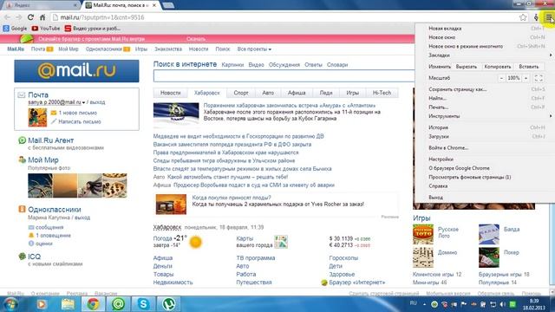Reload the page with refresh icon
The image size is (555, 312).
31,17
